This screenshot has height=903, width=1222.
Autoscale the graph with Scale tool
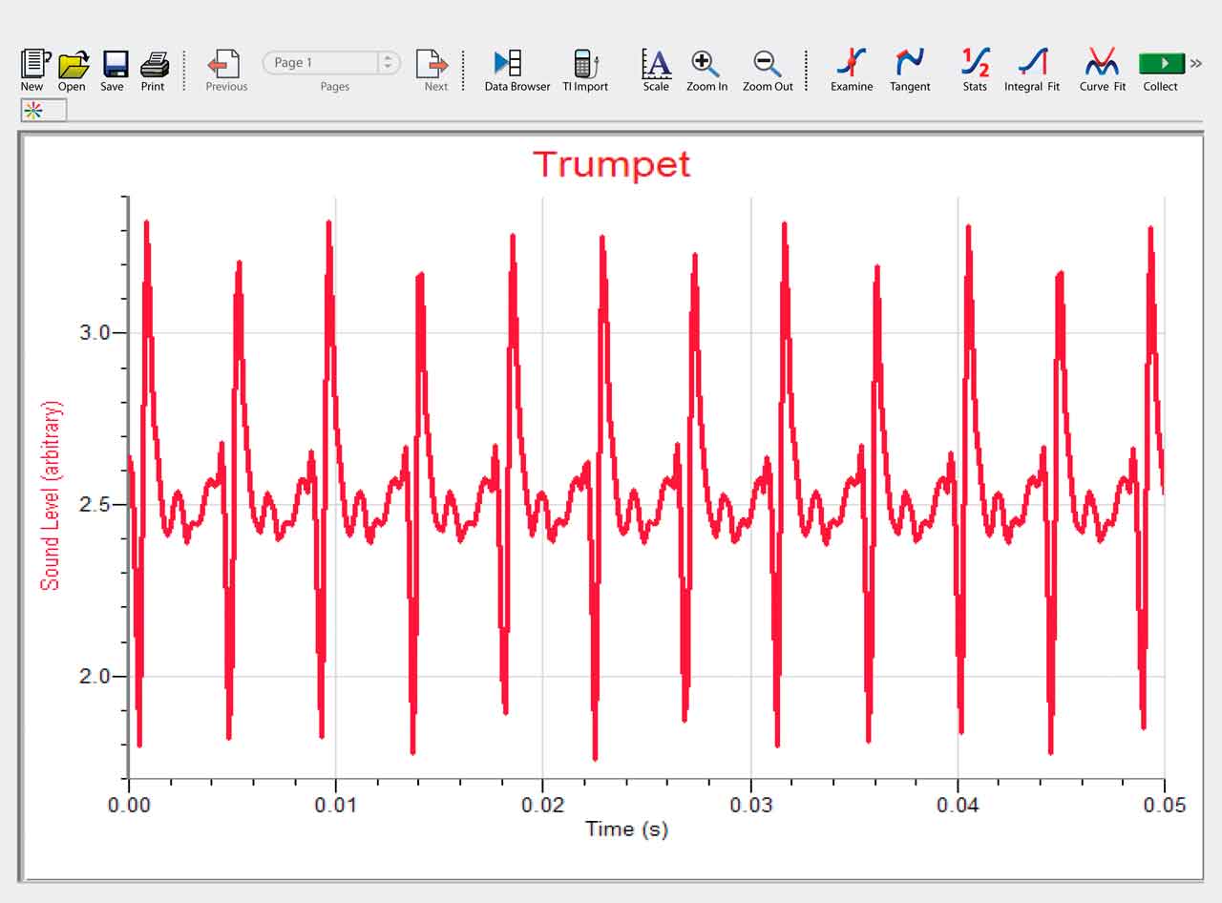coord(656,65)
